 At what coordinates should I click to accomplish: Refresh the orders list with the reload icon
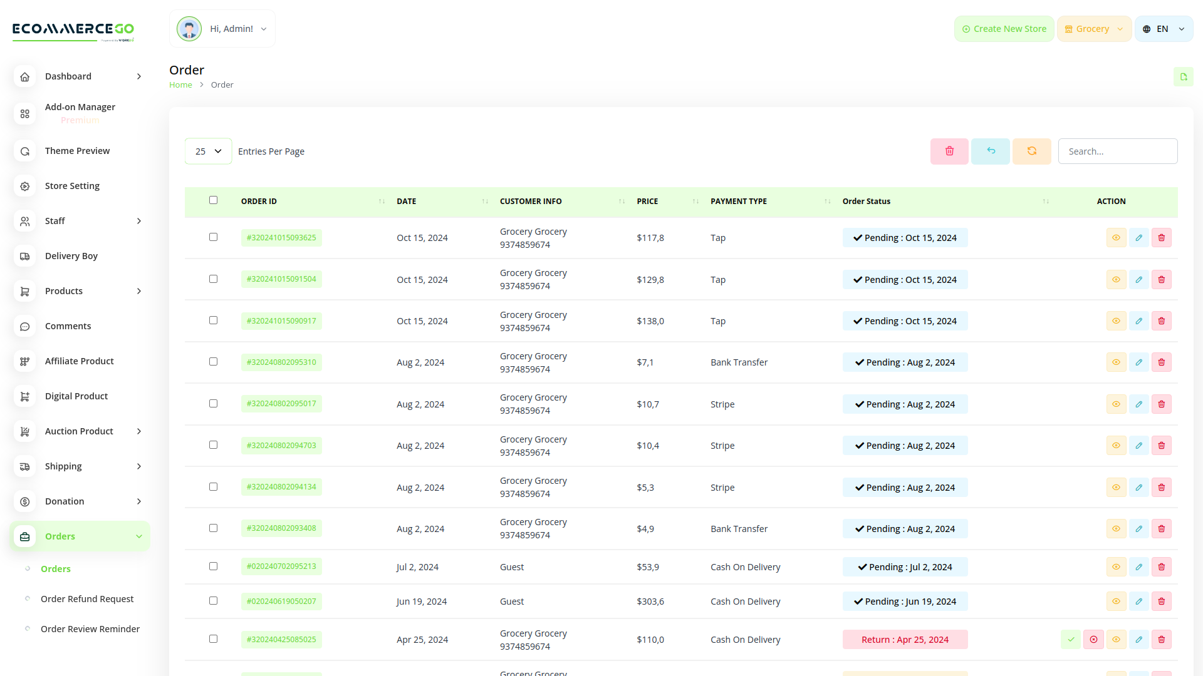1031,151
